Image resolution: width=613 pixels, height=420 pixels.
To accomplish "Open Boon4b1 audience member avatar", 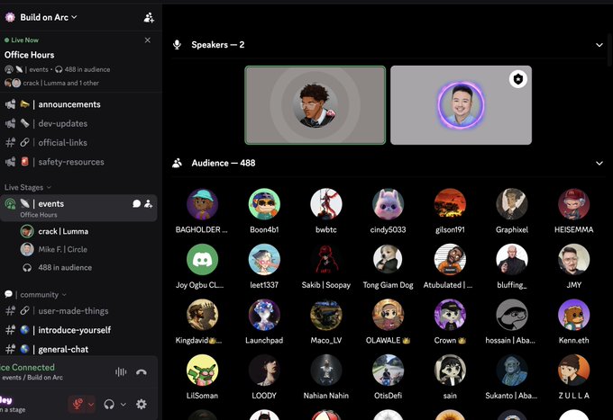I will [264, 204].
